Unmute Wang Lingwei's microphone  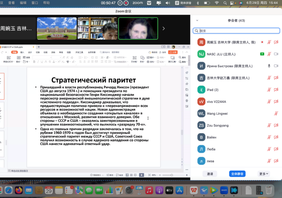pyautogui.click(x=276, y=114)
